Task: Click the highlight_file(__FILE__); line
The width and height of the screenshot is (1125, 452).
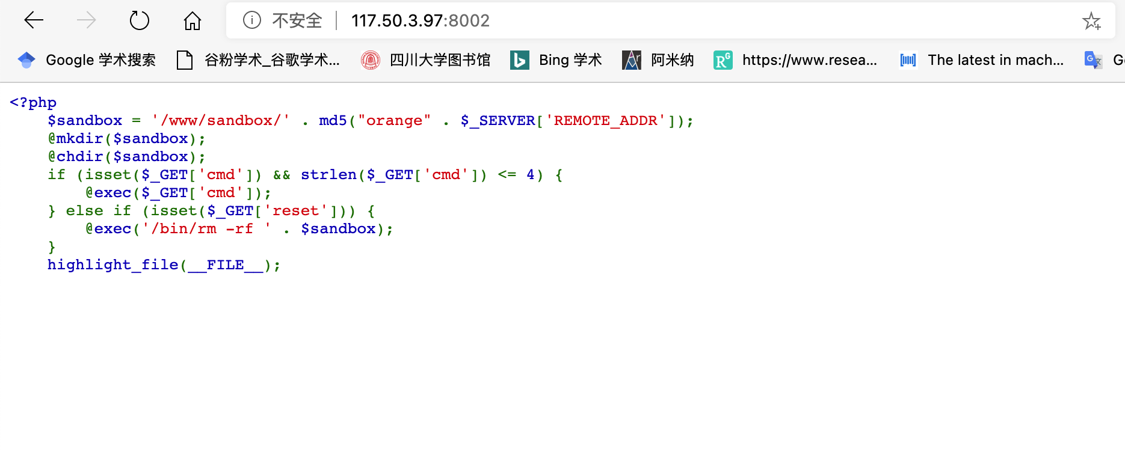Action: pyautogui.click(x=164, y=265)
